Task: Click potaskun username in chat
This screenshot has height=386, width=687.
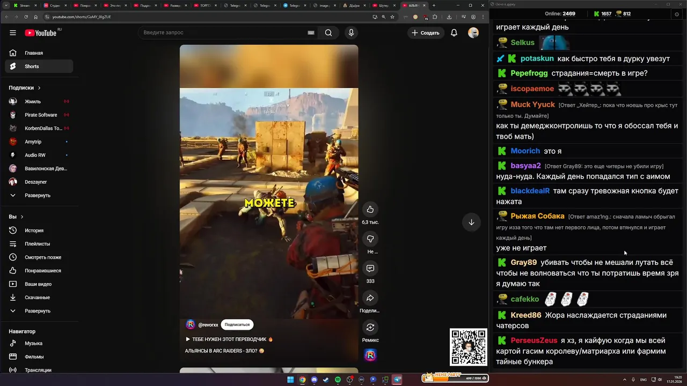Action: coord(537,58)
